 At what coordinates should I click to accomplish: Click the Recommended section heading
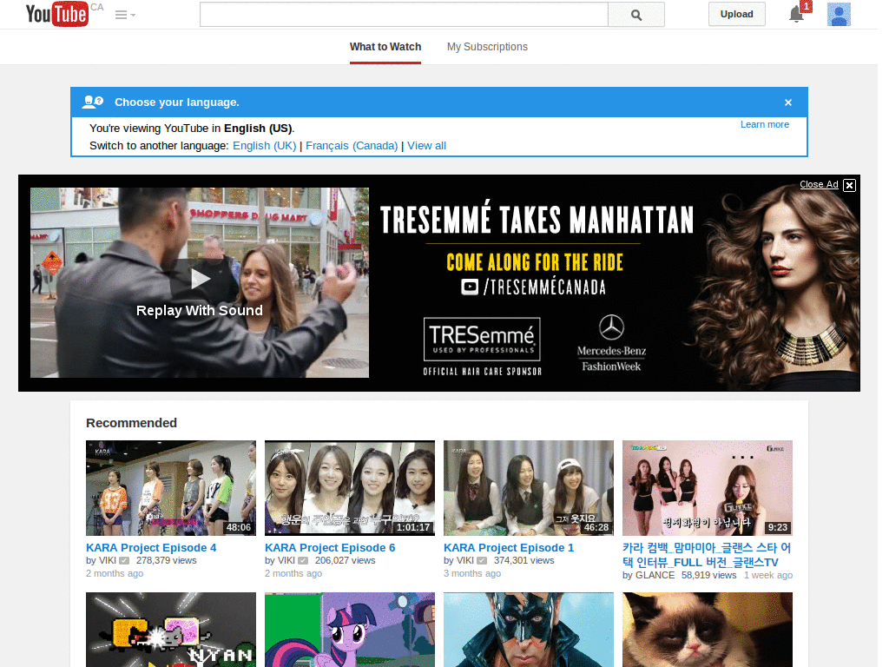(x=132, y=423)
